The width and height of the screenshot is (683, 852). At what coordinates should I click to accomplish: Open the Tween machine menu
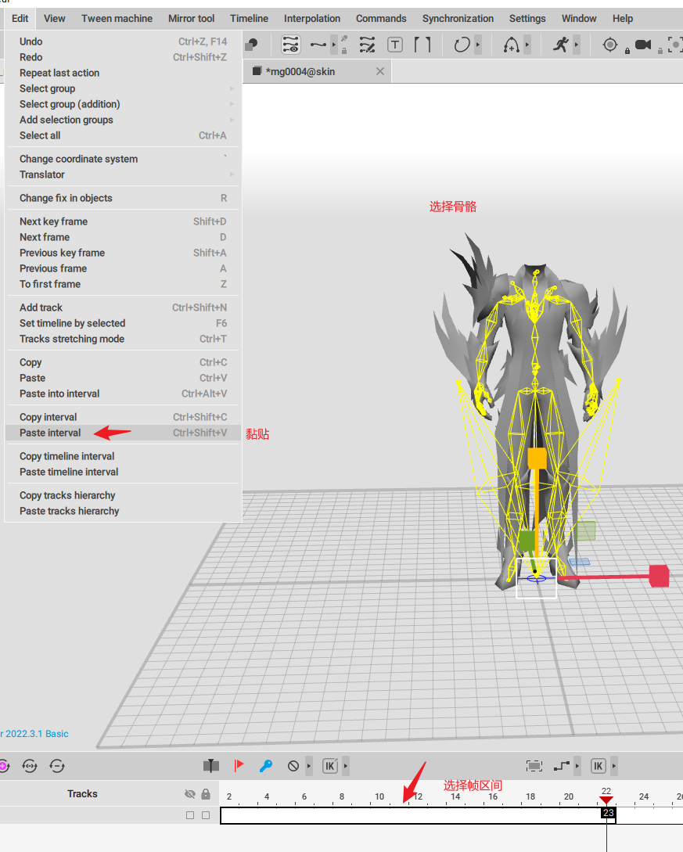click(117, 19)
